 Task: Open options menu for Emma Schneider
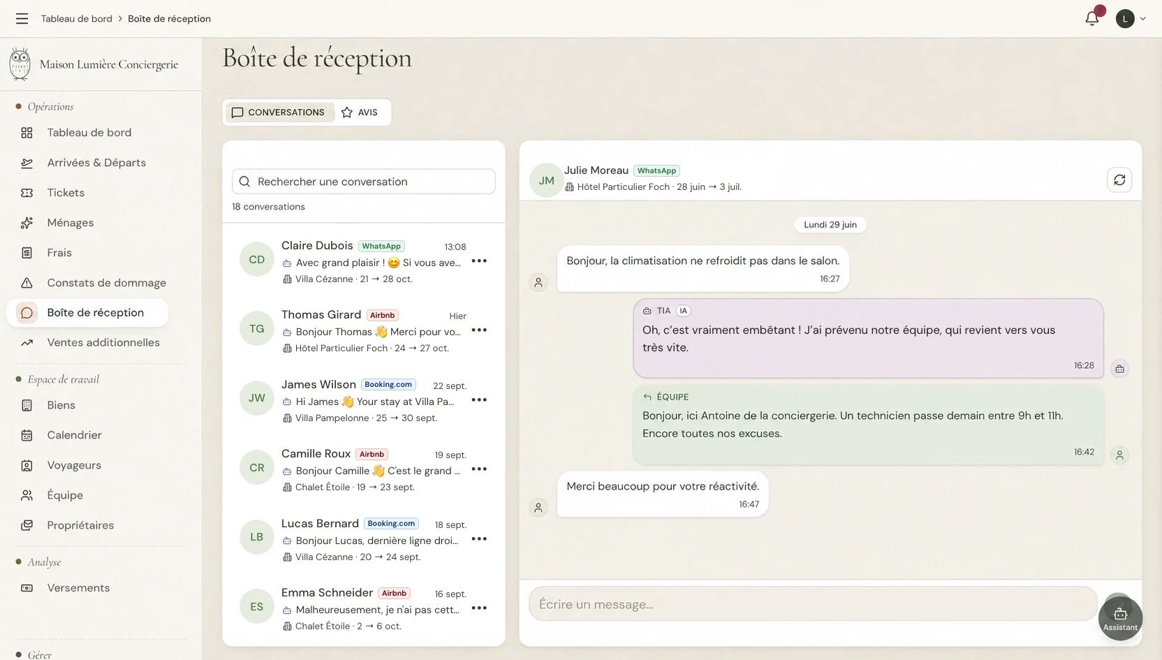[479, 608]
